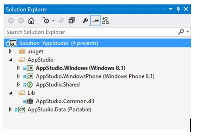Toggle Preview Selected Items button

(x=95, y=21)
